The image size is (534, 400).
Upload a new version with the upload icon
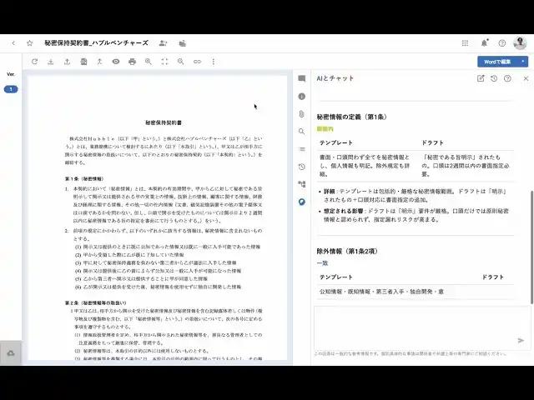(x=67, y=62)
